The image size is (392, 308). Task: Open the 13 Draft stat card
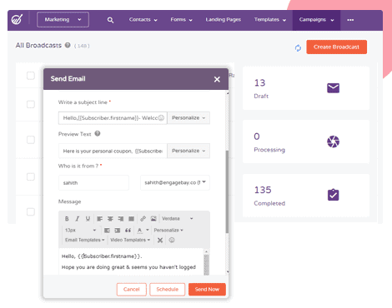coord(306,88)
